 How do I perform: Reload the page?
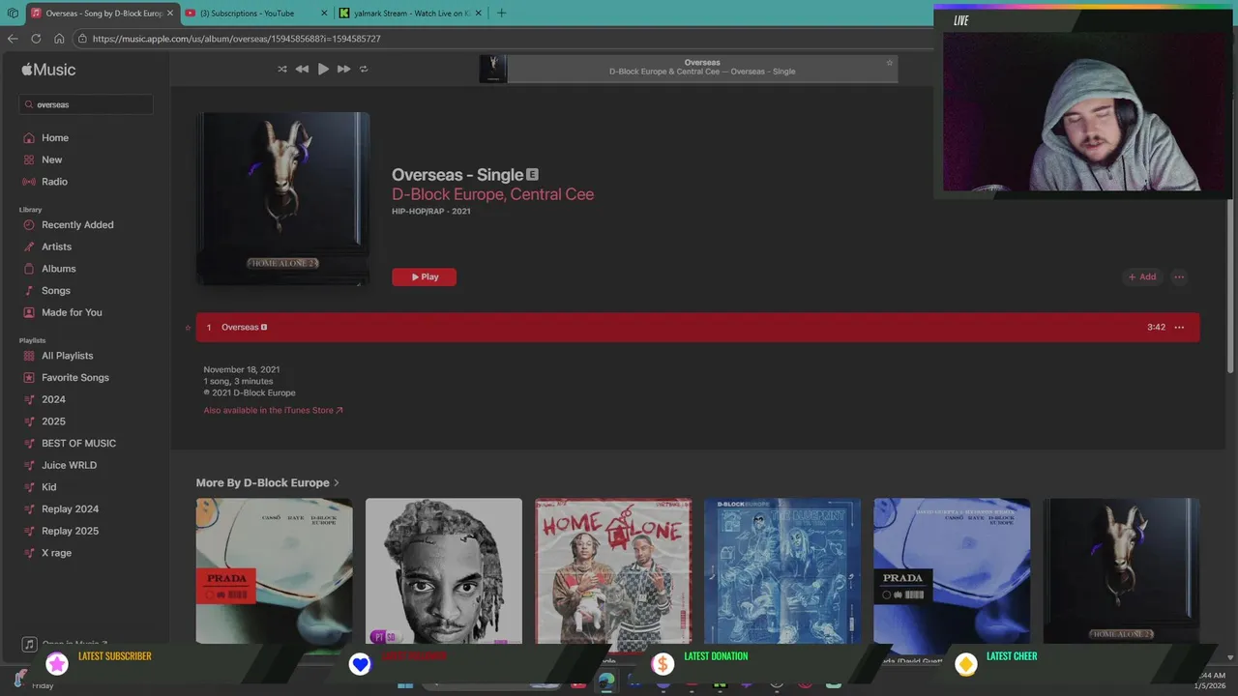click(x=36, y=39)
